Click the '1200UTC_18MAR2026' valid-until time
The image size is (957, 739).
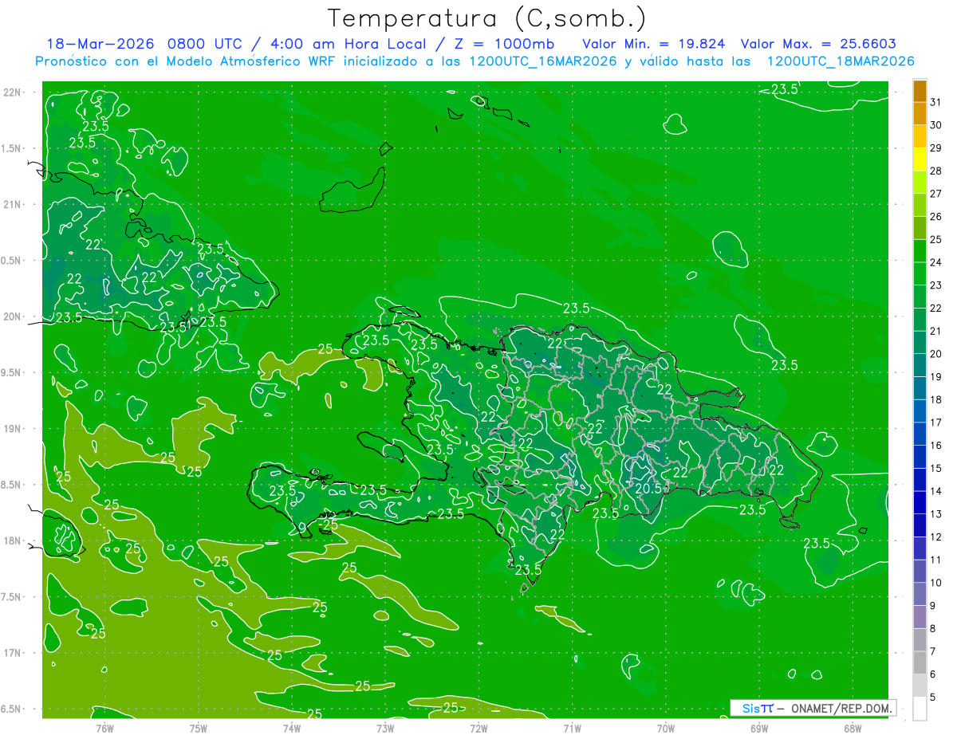840,61
